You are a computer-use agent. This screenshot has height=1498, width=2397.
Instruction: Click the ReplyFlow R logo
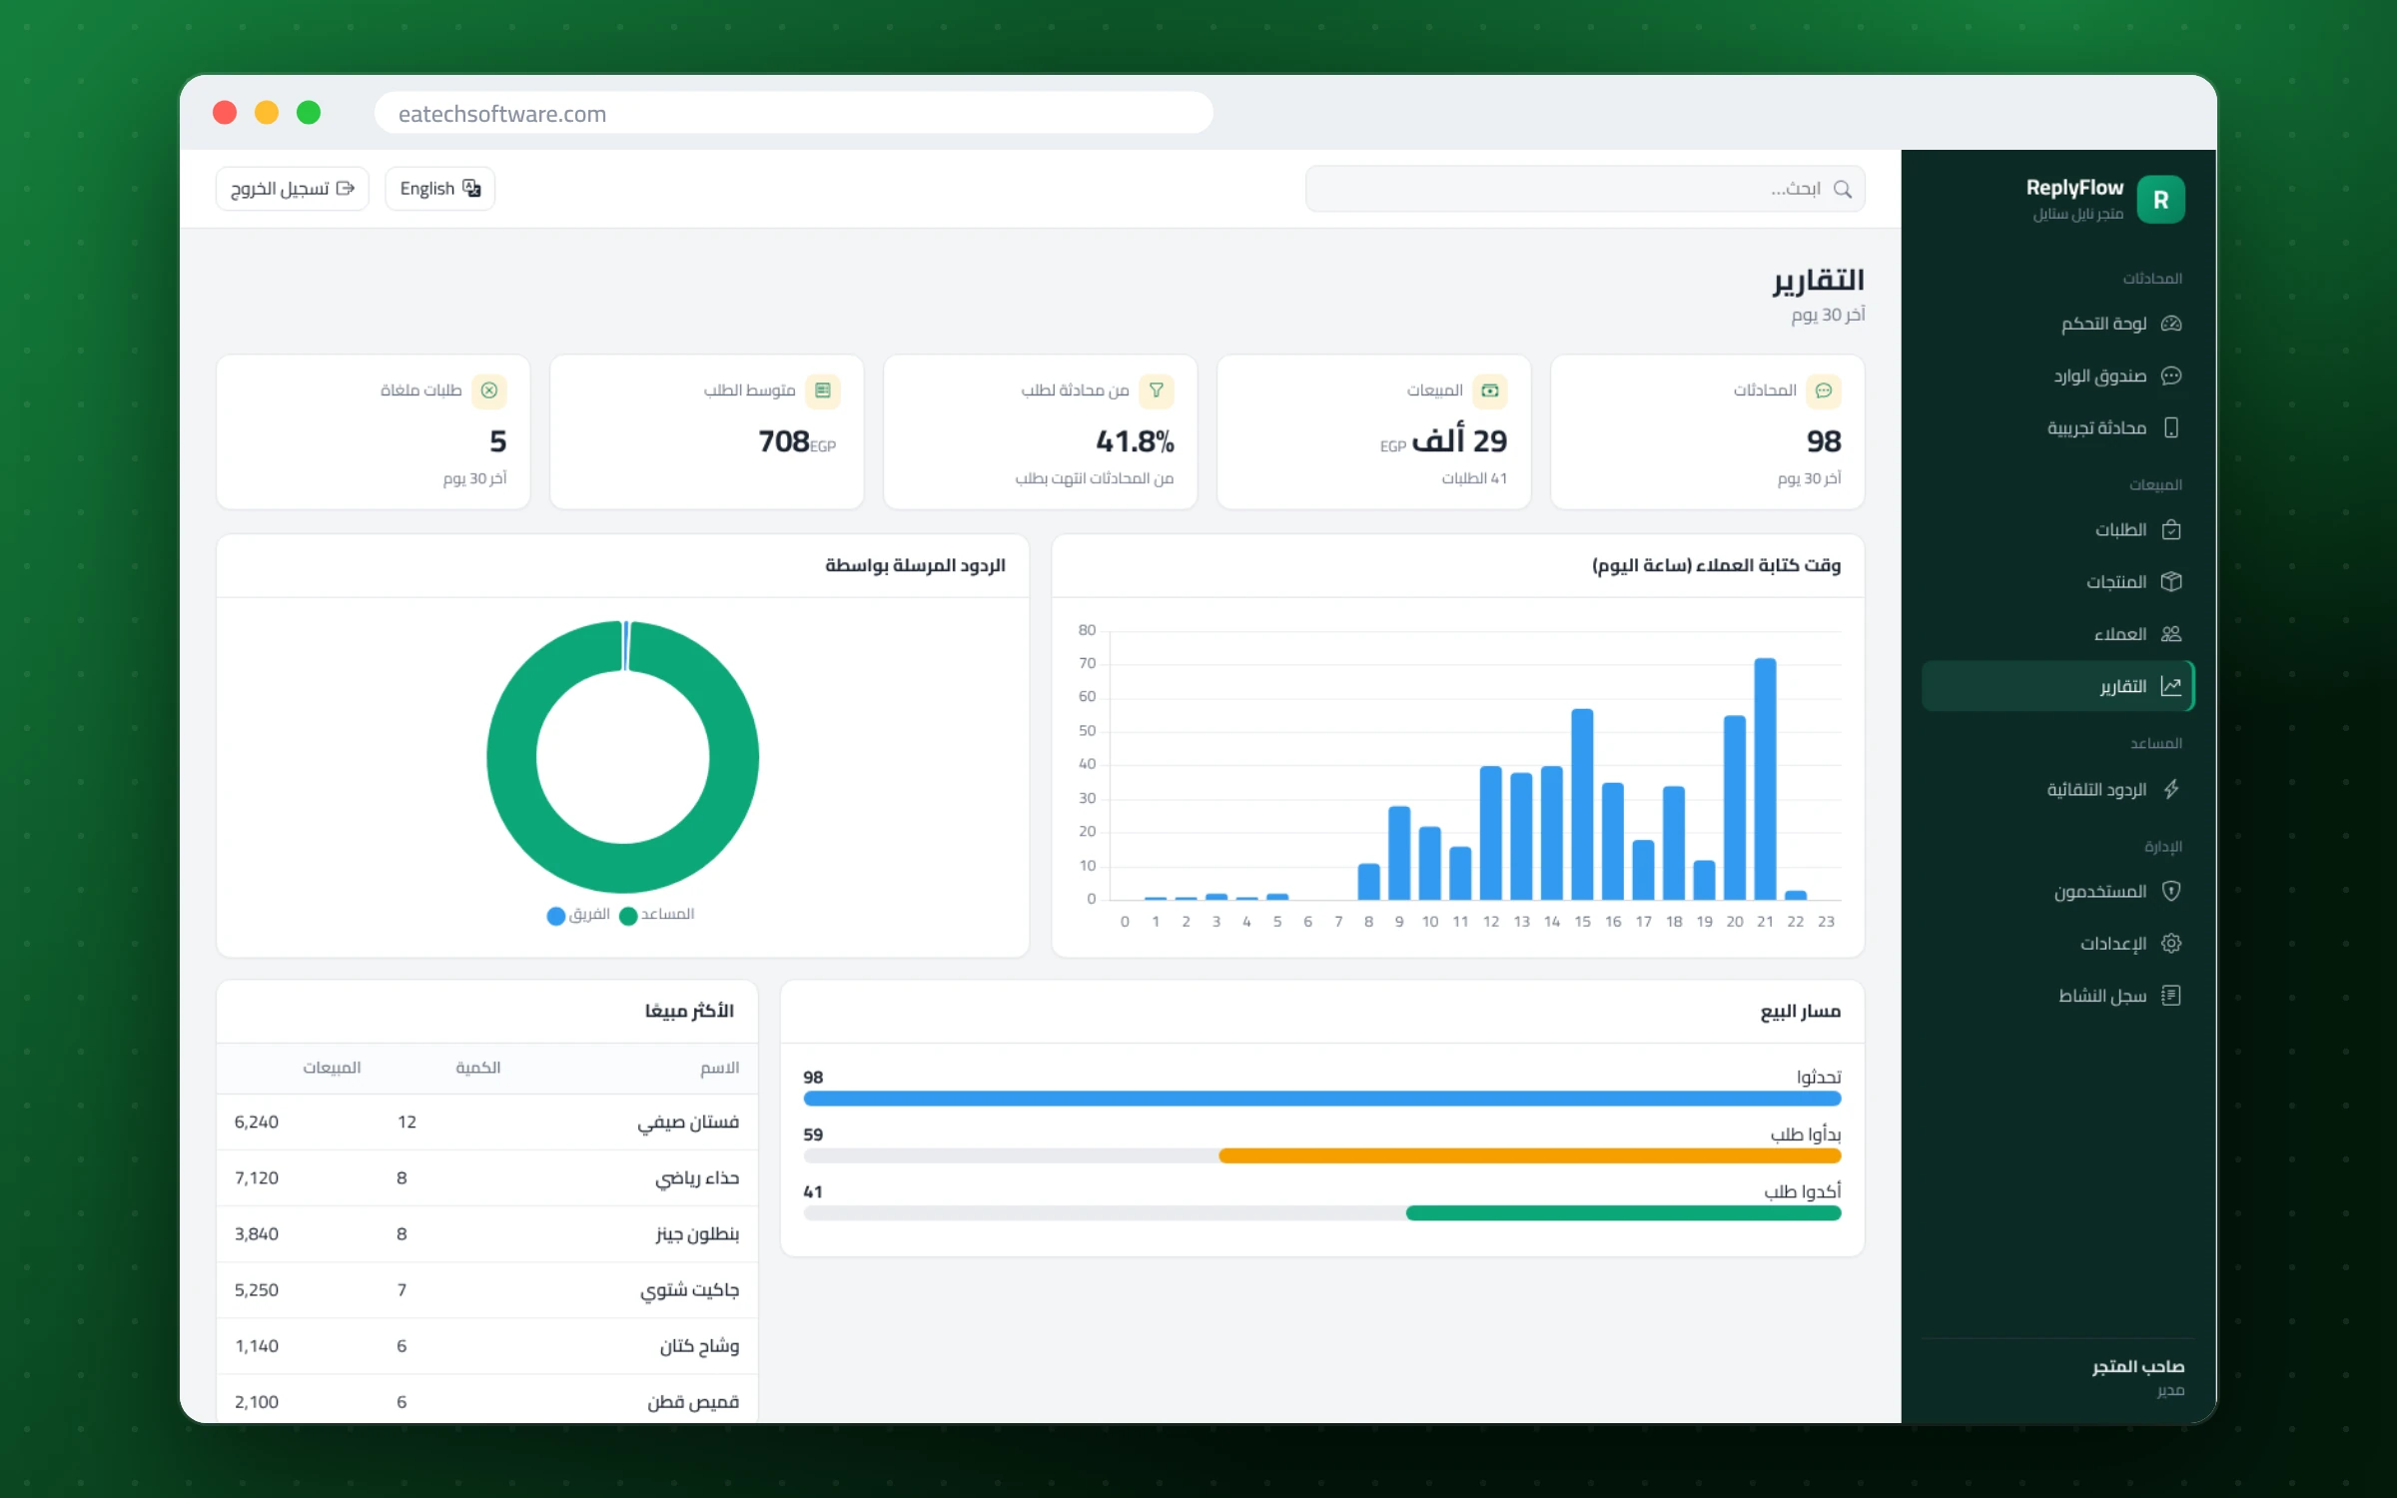[2160, 200]
